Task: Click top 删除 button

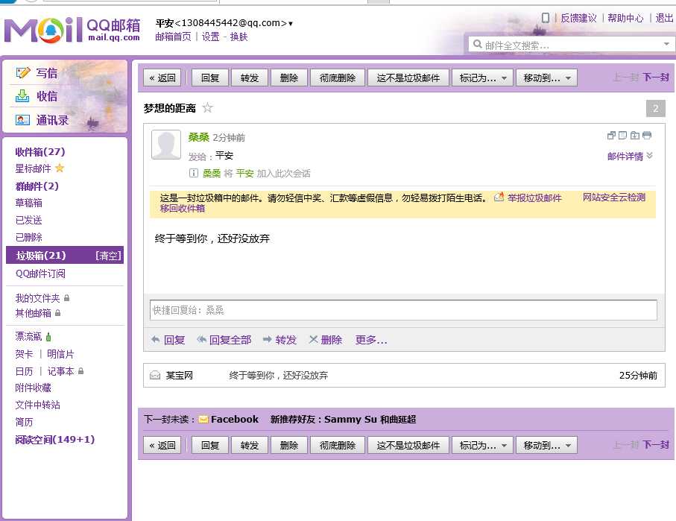Action: (x=289, y=78)
